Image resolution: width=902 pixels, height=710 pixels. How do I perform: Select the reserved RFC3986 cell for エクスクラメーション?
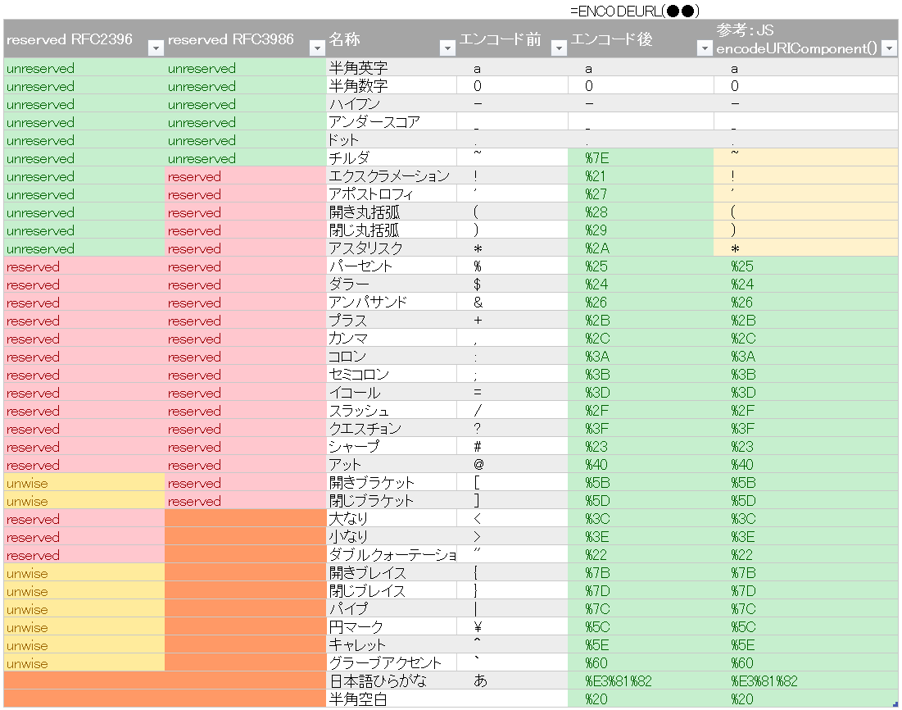coord(238,175)
